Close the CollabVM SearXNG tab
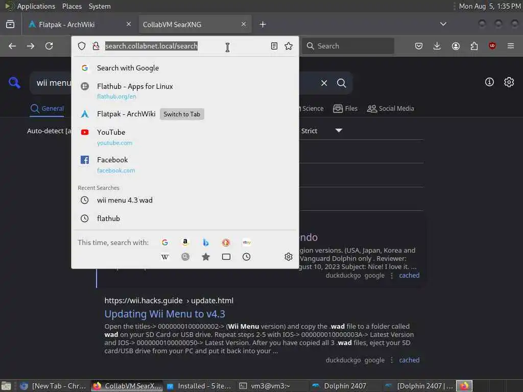The width and height of the screenshot is (523, 392). point(244,24)
